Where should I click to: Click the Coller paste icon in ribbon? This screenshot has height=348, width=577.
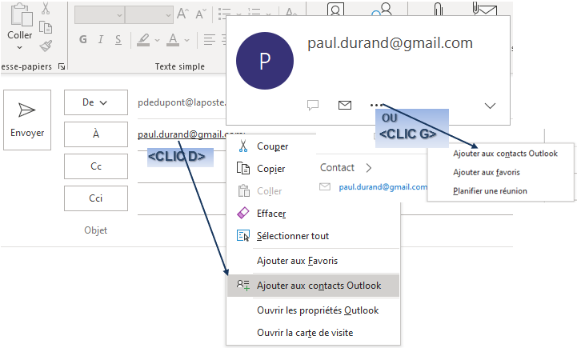(x=21, y=14)
